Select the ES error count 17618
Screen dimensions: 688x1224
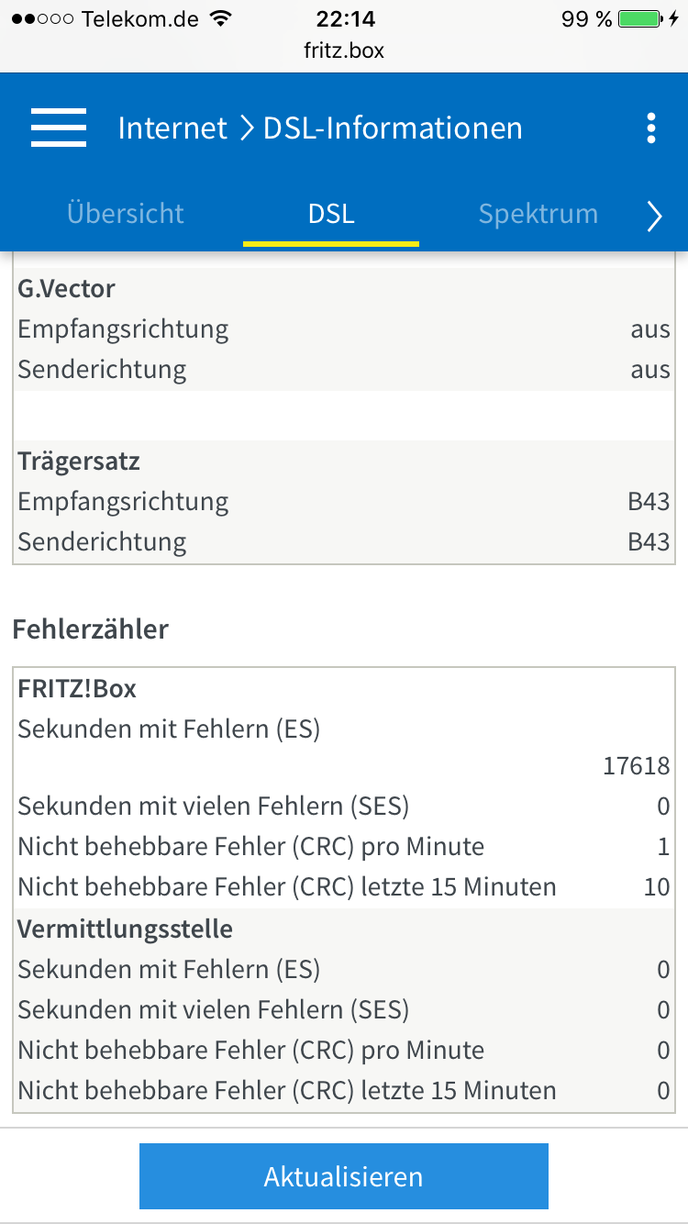[637, 766]
